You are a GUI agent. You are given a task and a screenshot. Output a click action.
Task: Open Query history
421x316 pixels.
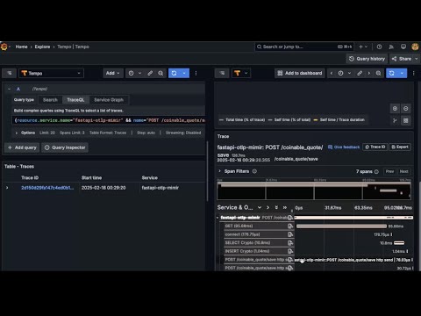[367, 59]
